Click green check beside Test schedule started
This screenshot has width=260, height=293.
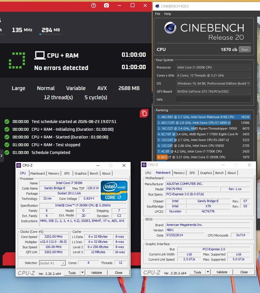7,122
